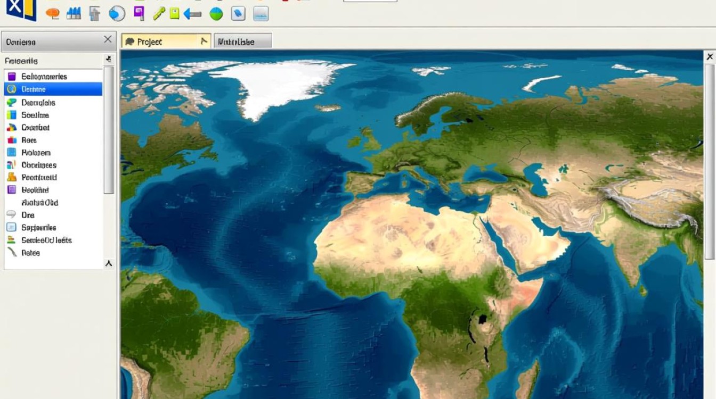This screenshot has width=716, height=399.
Task: Switch to the Project tab
Action: [x=160, y=41]
